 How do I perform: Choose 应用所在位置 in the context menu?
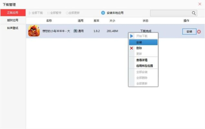pos(143,66)
